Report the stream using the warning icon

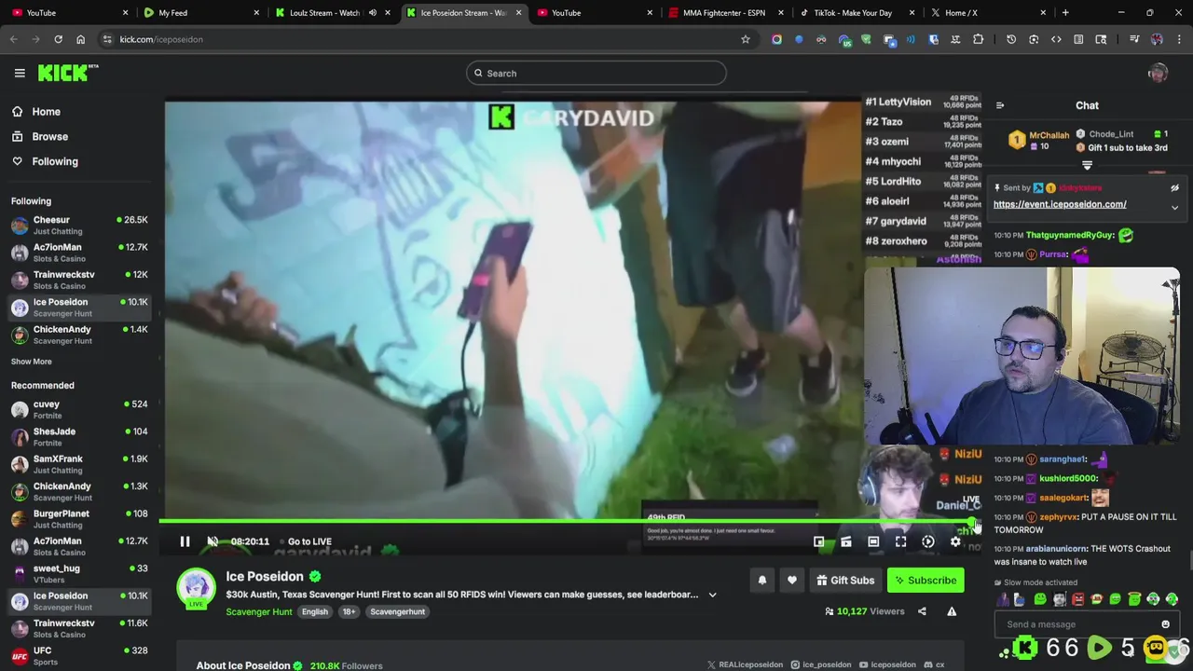(x=952, y=611)
